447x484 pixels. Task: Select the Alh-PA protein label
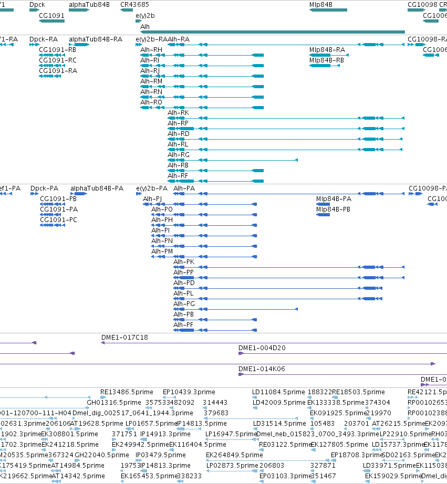point(184,188)
